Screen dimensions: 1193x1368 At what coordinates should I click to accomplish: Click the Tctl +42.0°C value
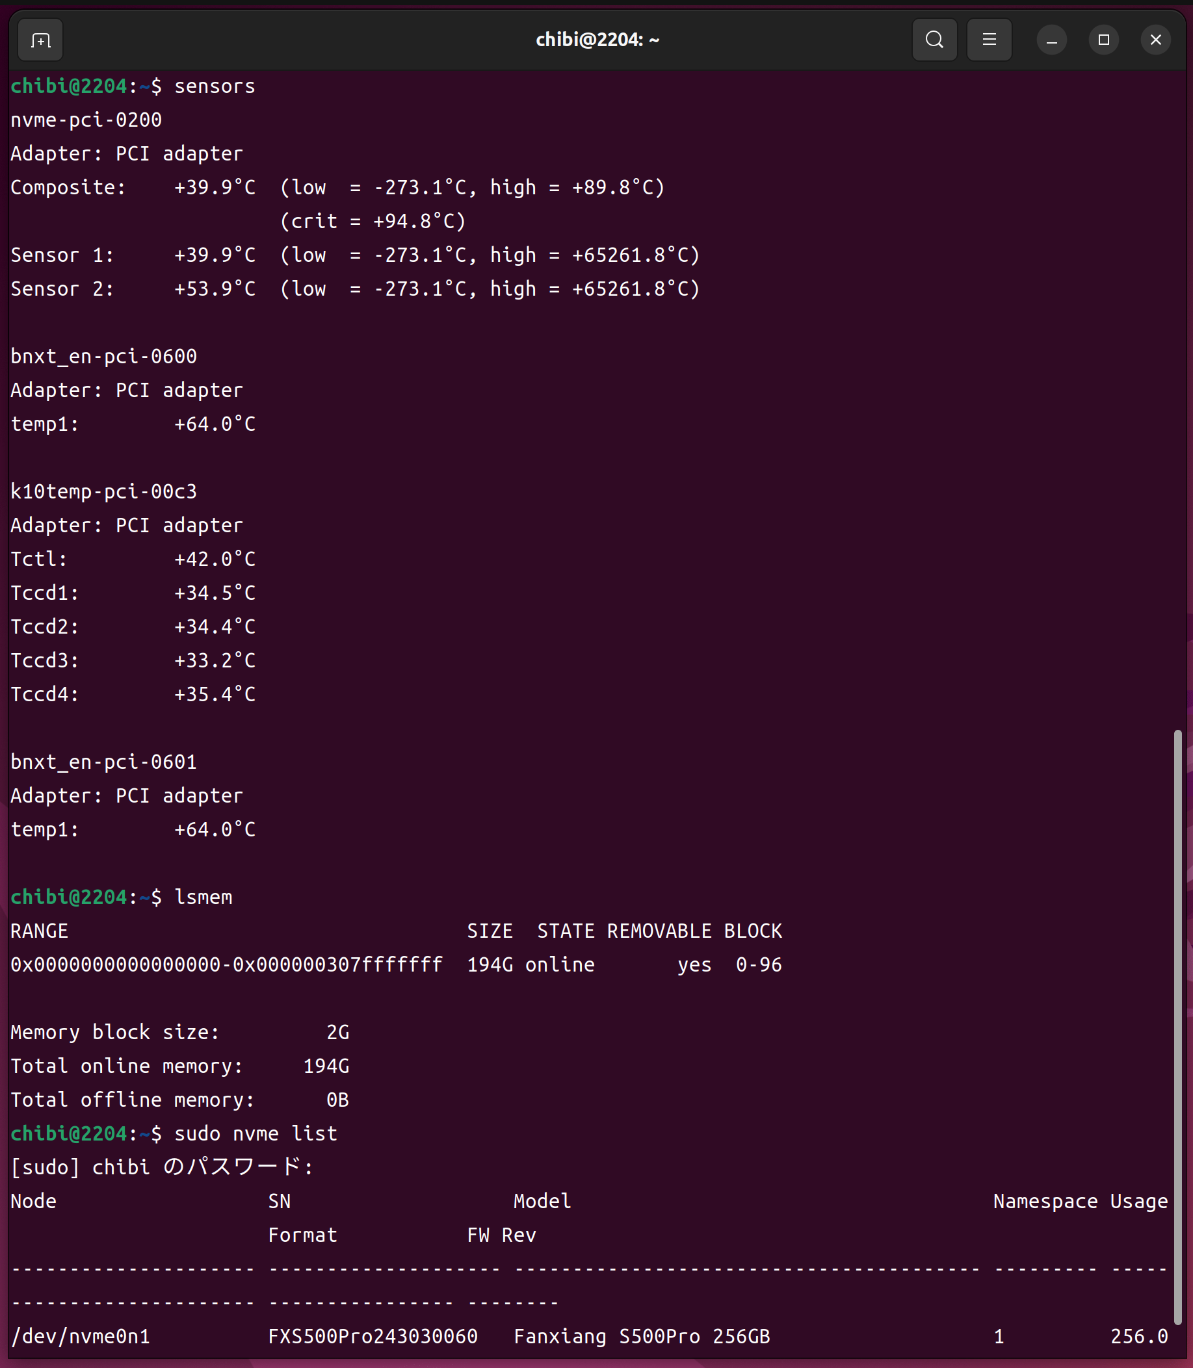215,560
